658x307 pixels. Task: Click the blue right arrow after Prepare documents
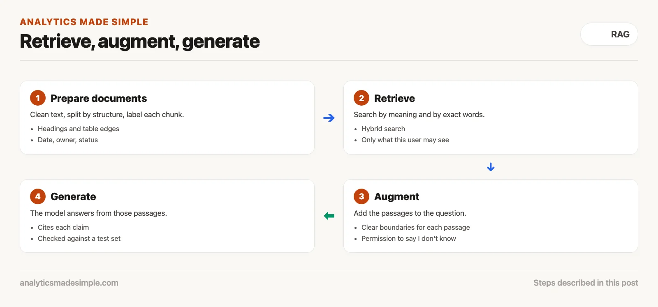click(x=329, y=118)
